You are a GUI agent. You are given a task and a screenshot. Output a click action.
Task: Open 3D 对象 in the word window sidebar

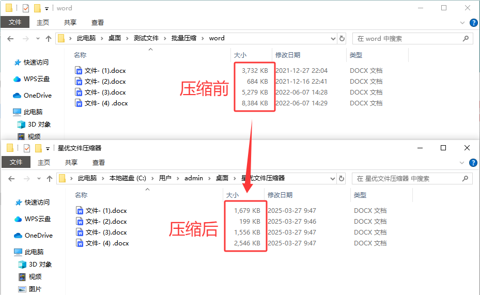(39, 125)
